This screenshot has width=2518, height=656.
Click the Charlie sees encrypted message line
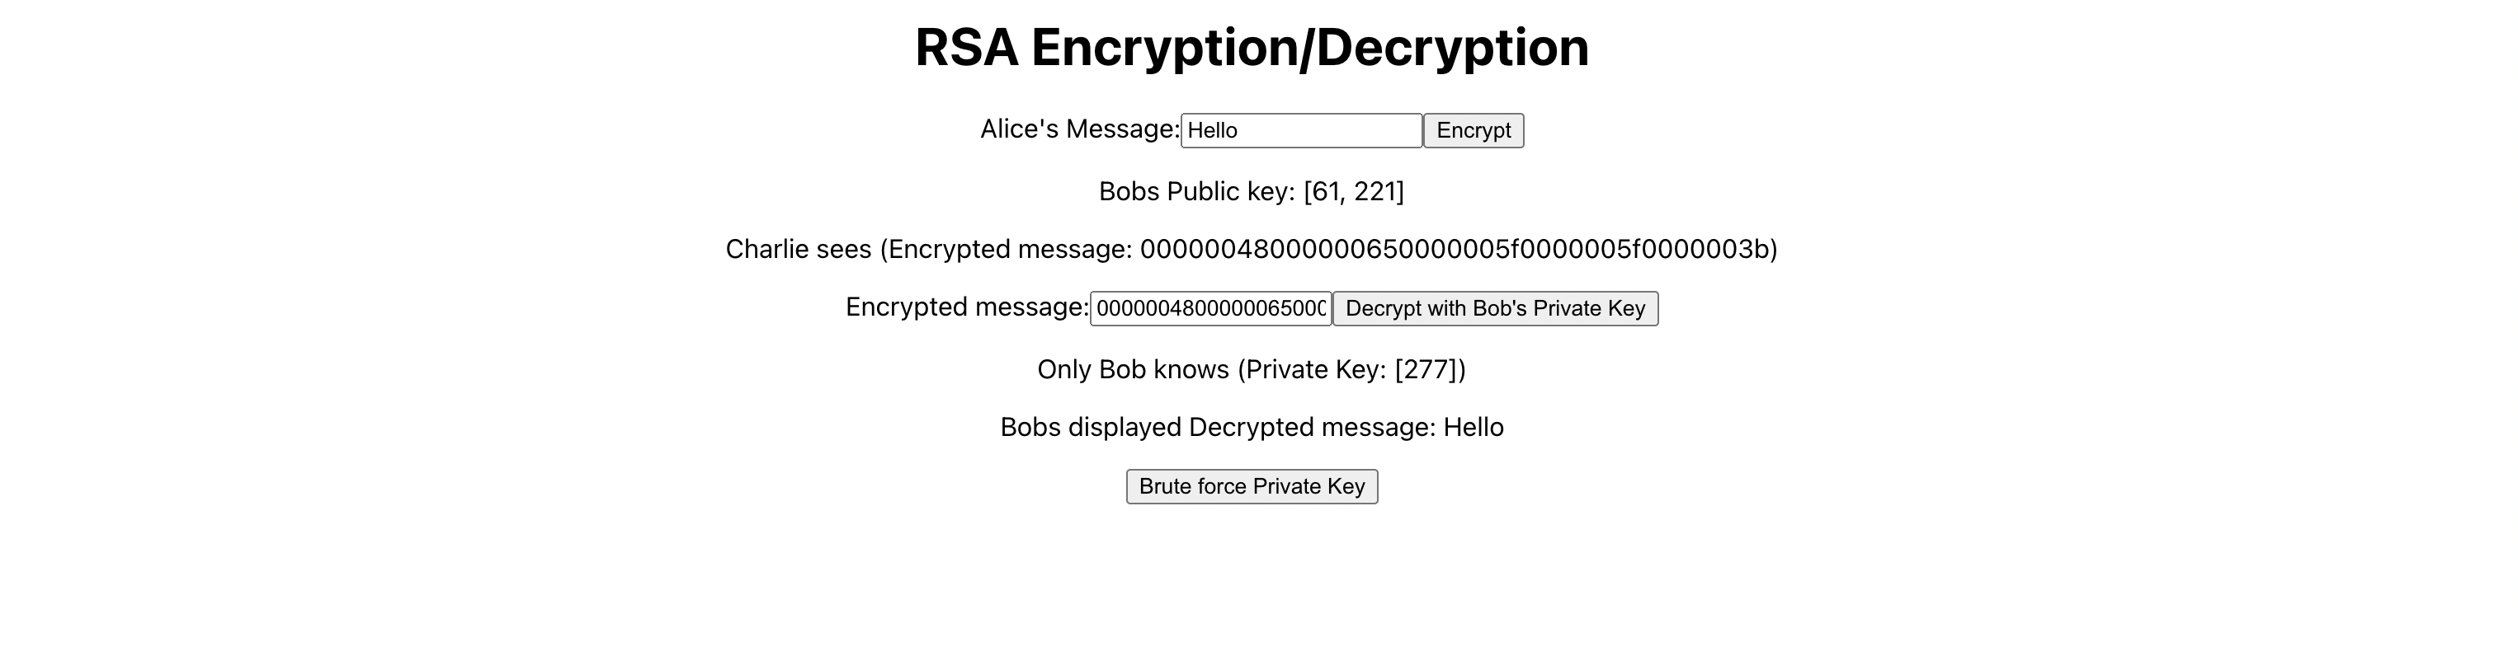click(1252, 249)
